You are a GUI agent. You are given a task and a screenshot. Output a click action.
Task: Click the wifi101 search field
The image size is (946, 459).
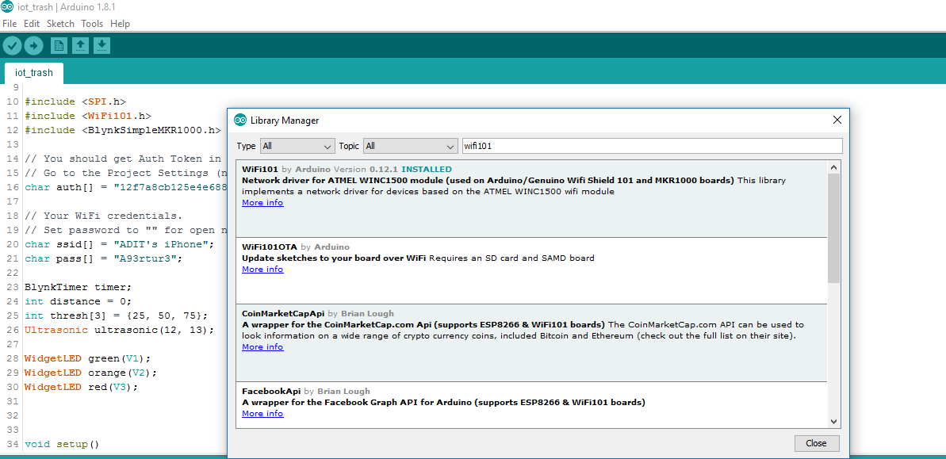[652, 146]
